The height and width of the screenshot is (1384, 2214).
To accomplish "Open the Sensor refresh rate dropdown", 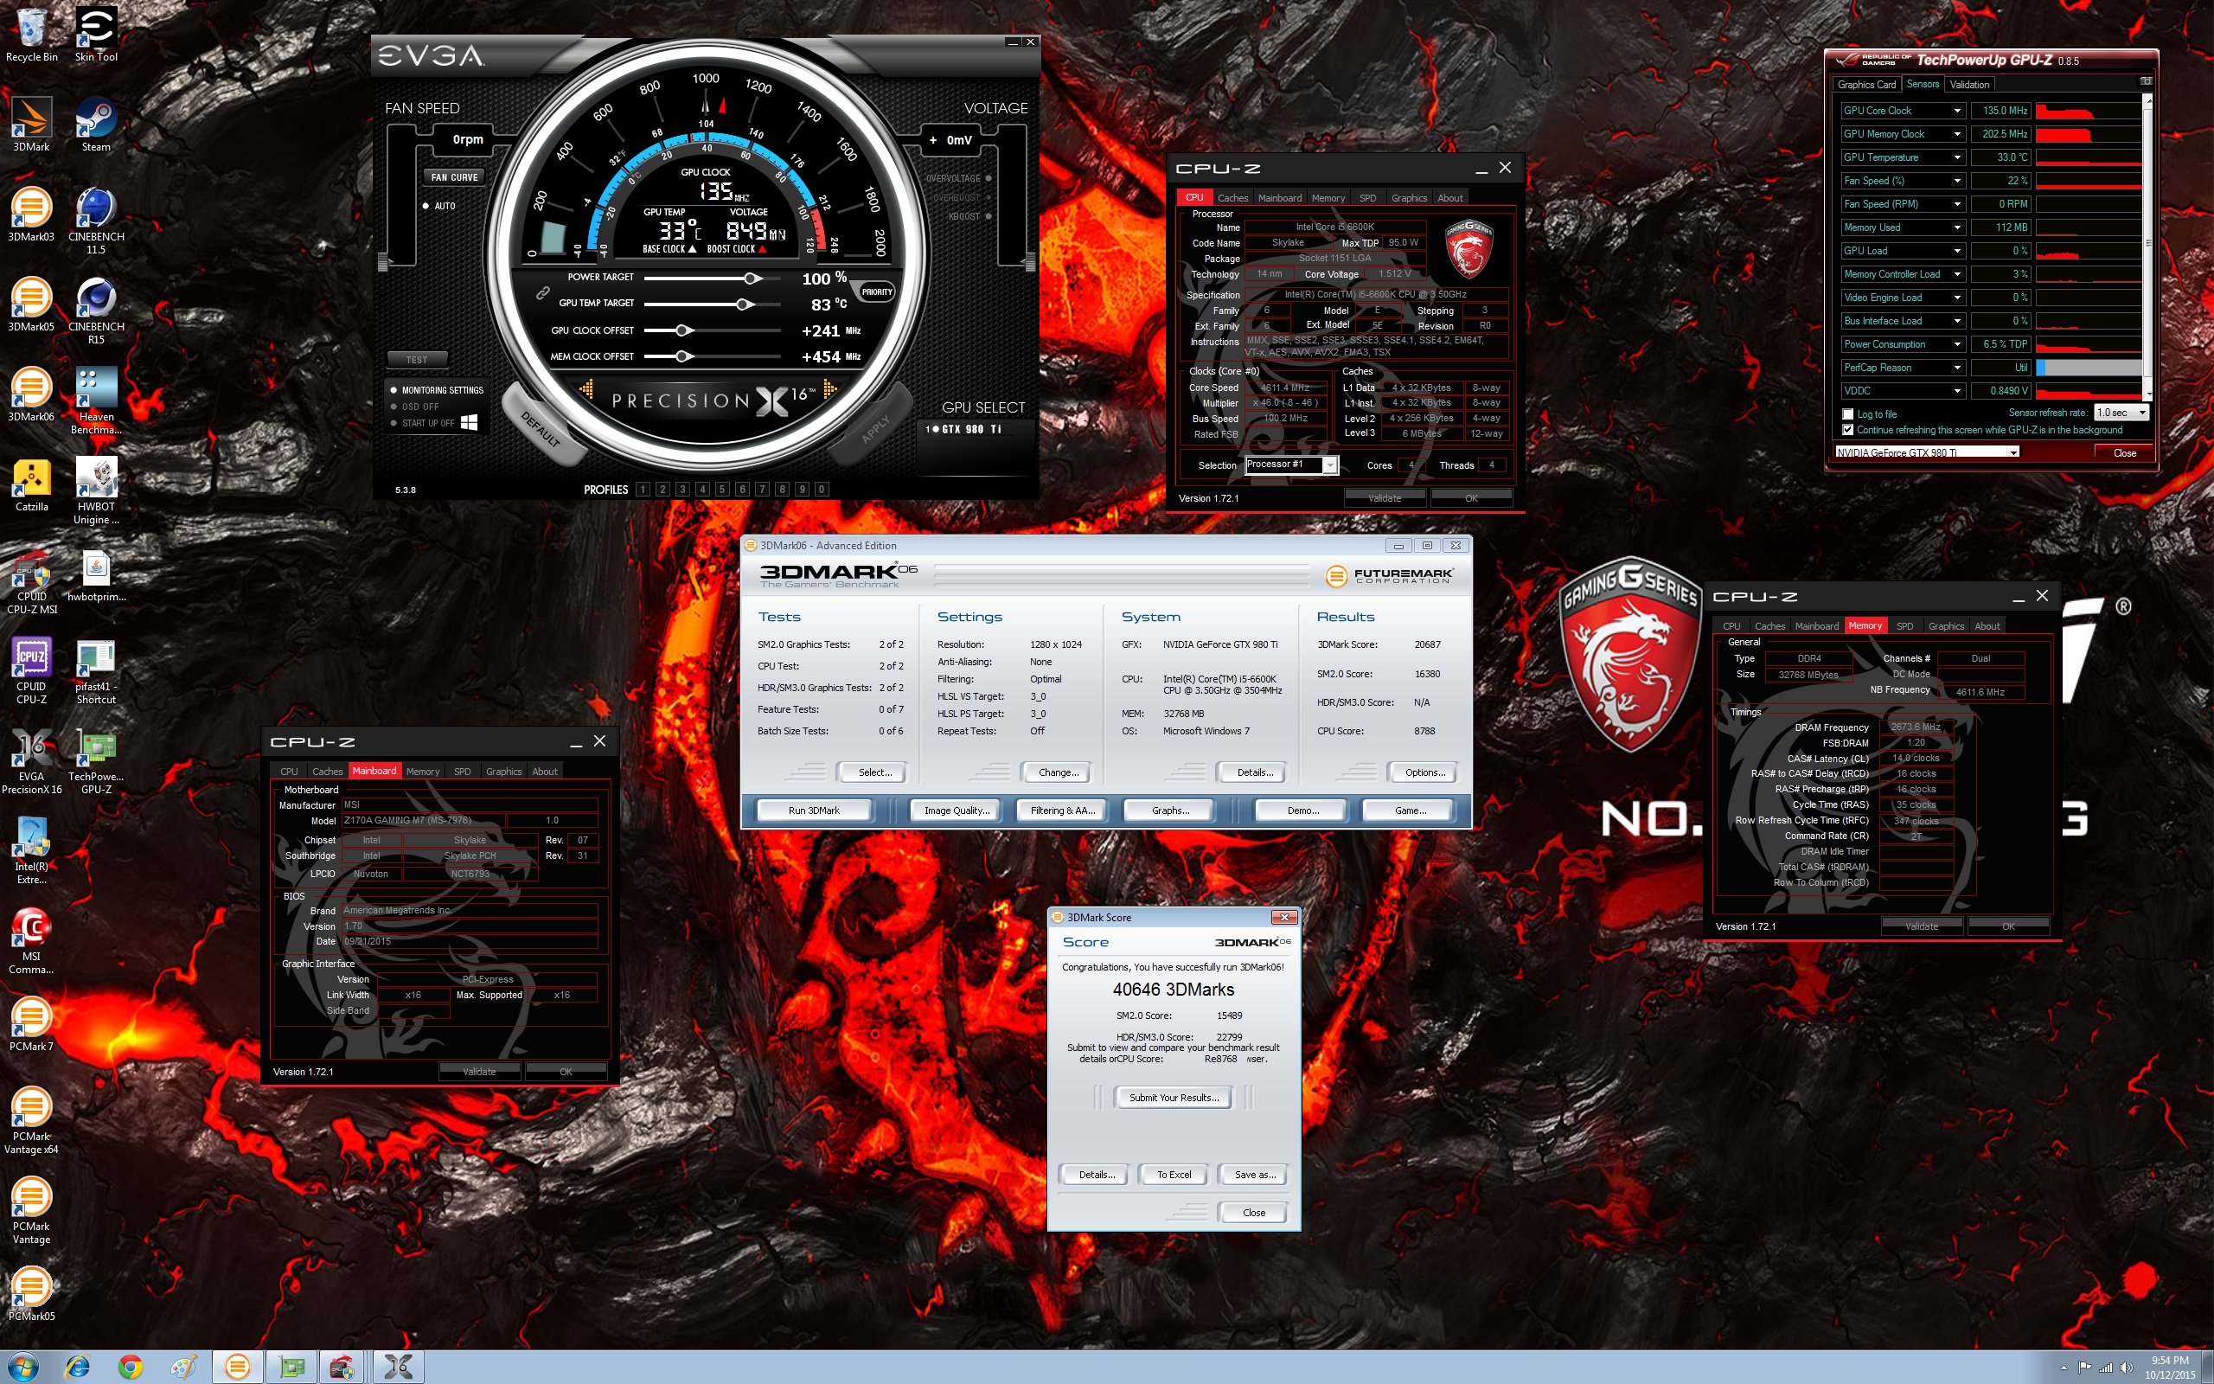I will coord(2120,413).
